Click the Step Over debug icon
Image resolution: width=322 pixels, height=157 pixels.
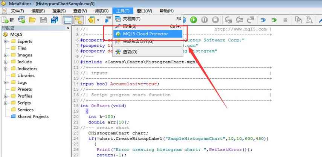240,20
